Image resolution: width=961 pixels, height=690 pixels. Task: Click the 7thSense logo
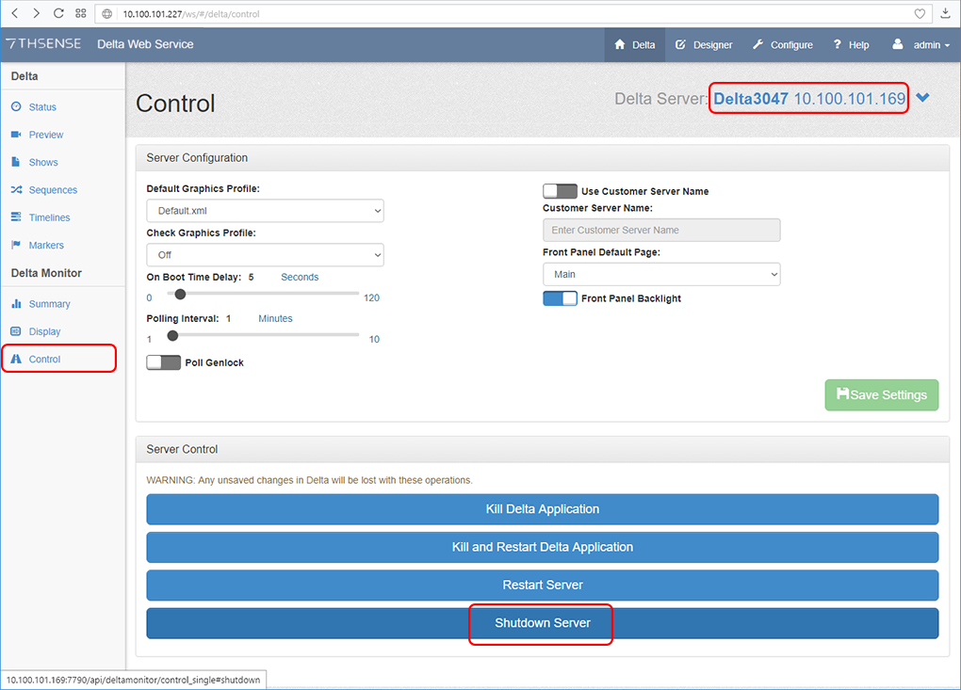tap(43, 43)
